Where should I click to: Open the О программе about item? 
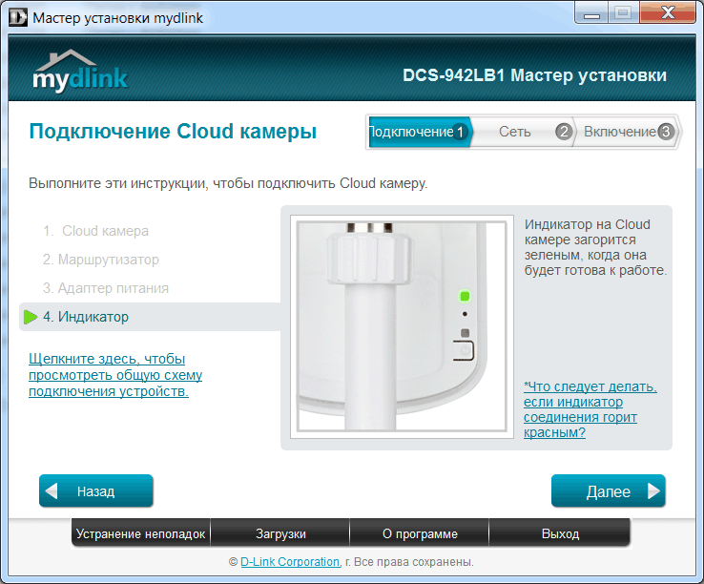pos(420,533)
